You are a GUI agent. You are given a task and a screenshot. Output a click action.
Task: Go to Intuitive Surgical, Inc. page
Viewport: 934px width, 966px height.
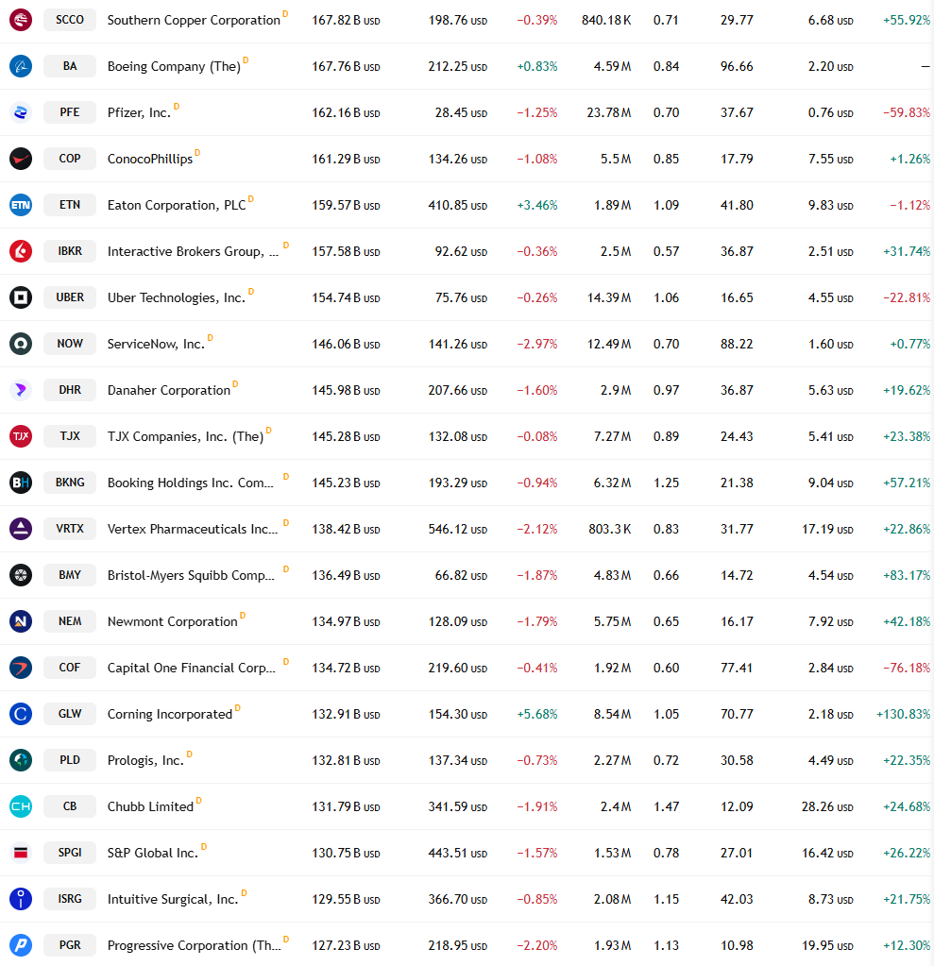point(173,900)
